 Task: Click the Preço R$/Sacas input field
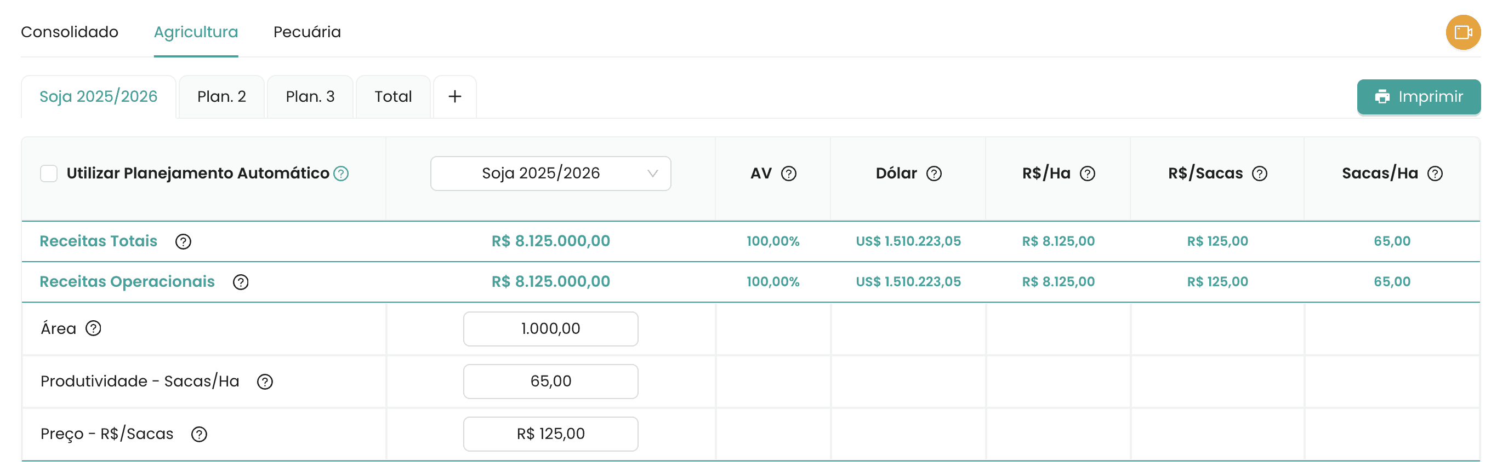(x=550, y=434)
